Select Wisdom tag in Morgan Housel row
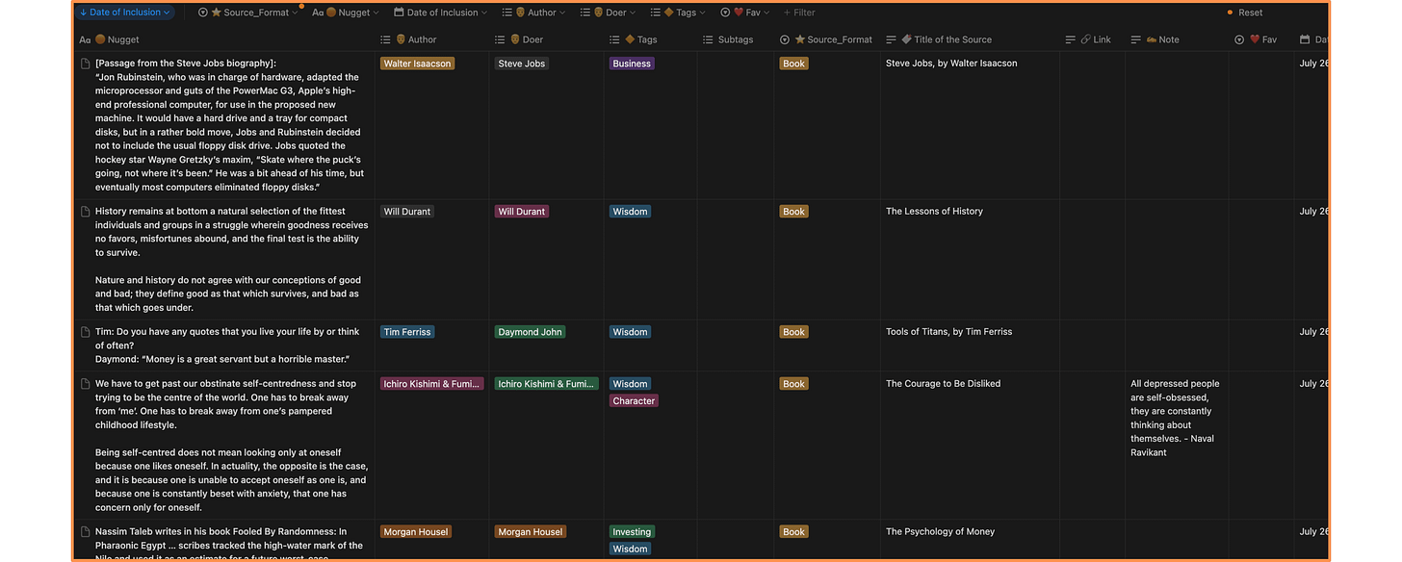 coord(630,549)
